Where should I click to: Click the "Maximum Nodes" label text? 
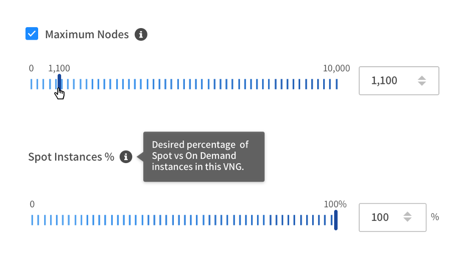(87, 35)
